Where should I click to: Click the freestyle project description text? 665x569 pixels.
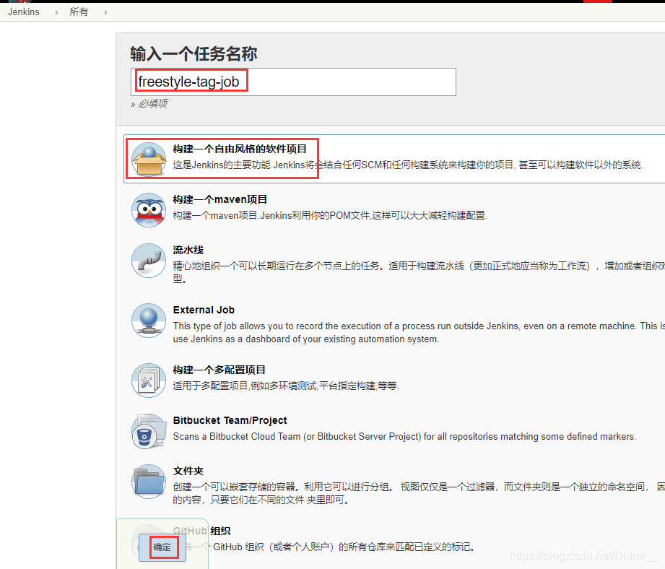click(x=408, y=165)
